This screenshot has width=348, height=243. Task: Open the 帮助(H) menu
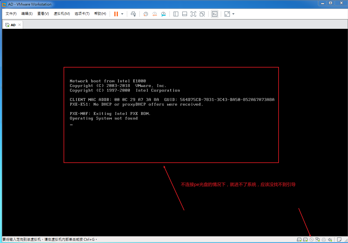[x=100, y=14]
